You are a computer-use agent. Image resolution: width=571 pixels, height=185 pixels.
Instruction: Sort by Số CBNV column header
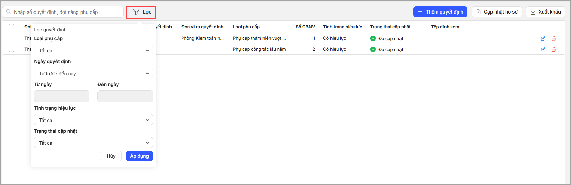point(305,27)
